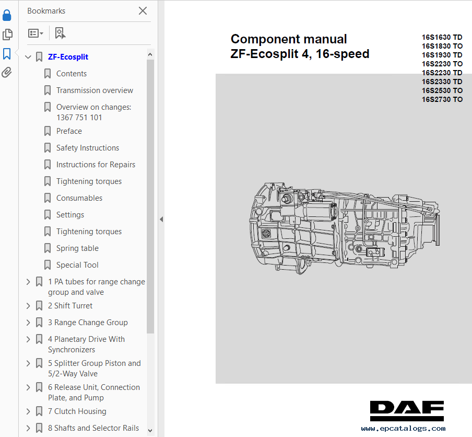The height and width of the screenshot is (437, 472).
Task: Open the attachments paperclip panel
Action: coord(7,73)
